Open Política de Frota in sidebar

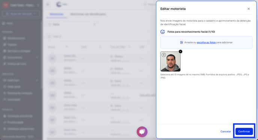17,64
